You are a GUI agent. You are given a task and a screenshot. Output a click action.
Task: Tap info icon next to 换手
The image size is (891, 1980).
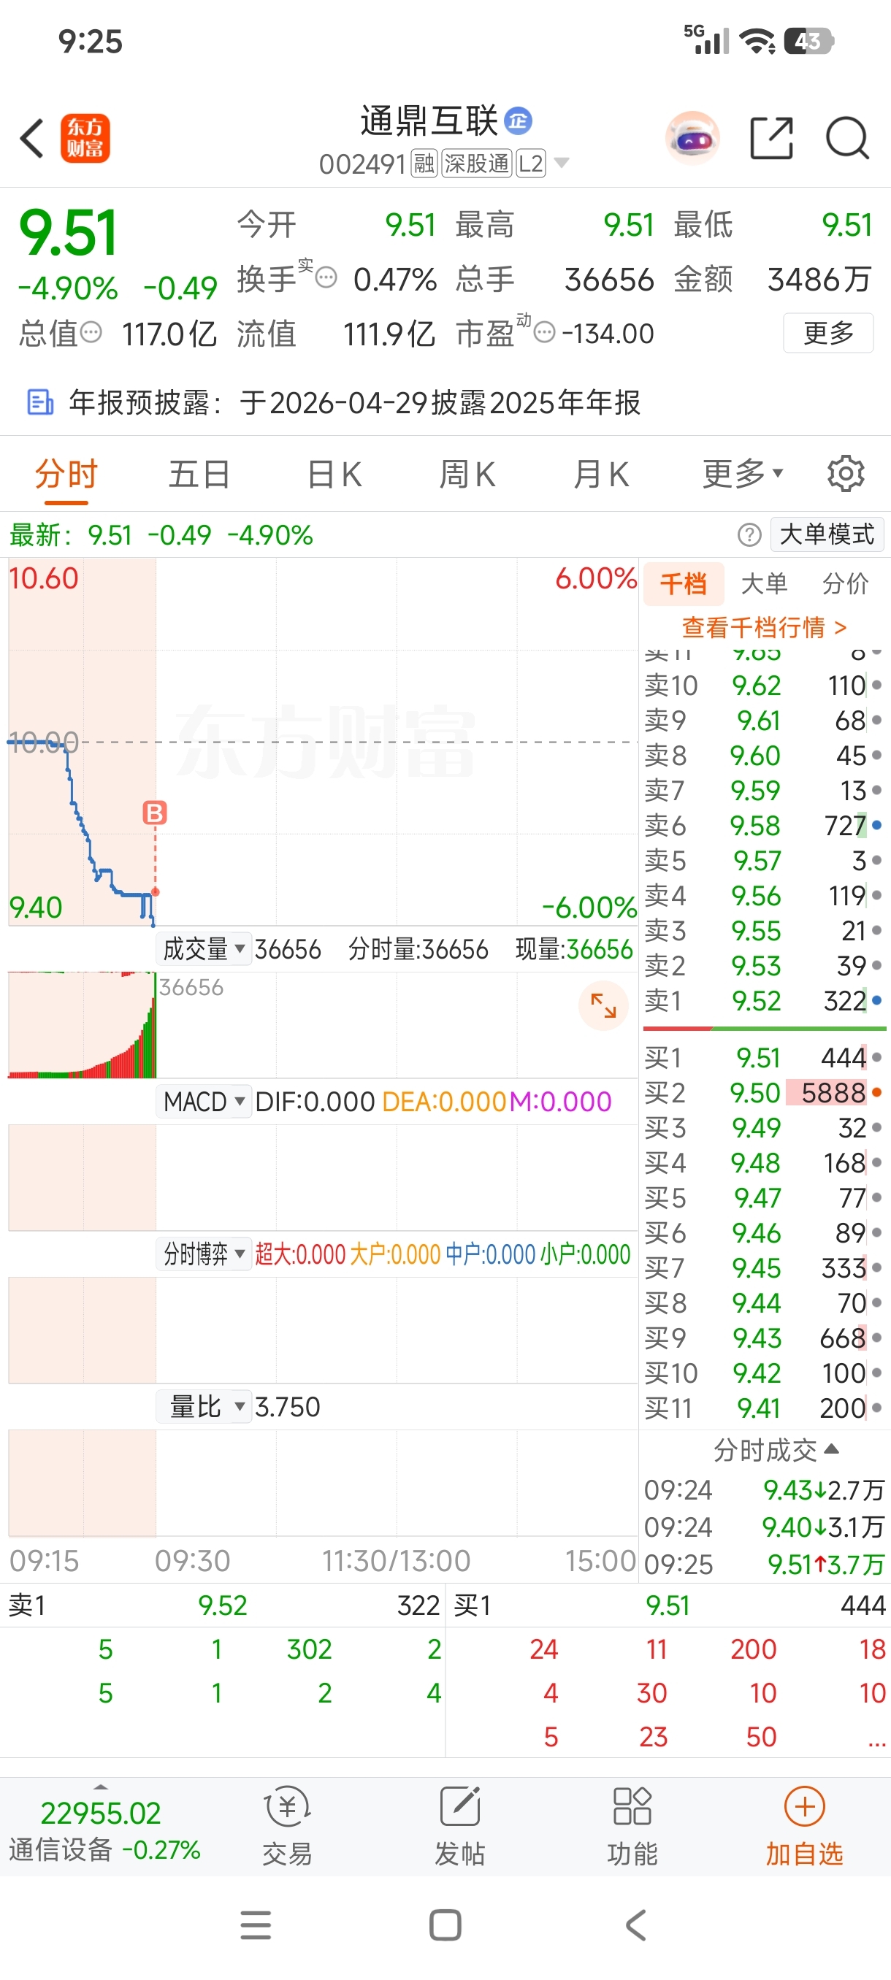click(x=326, y=277)
